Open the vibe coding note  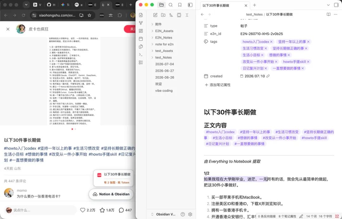[164, 91]
